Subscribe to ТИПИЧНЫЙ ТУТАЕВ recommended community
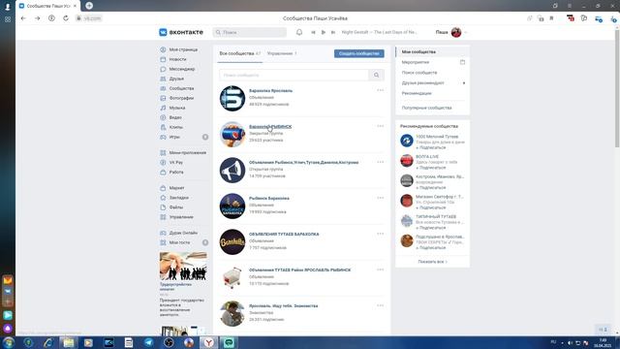The height and width of the screenshot is (349, 620). point(430,228)
